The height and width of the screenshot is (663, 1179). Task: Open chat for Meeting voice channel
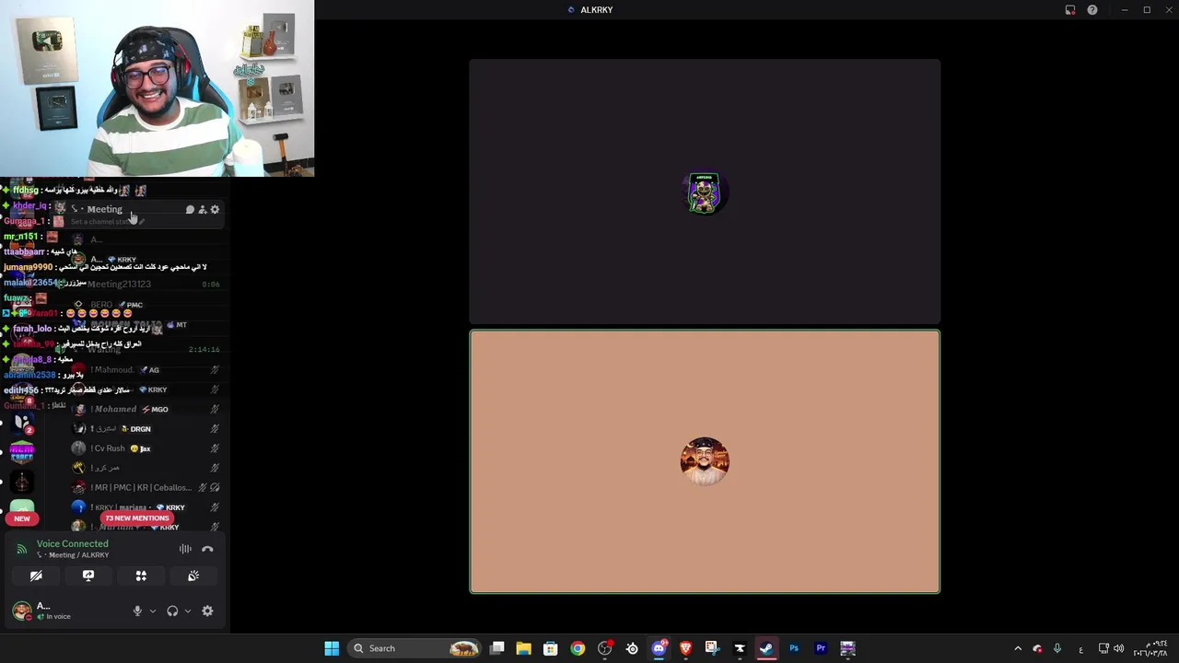(x=190, y=210)
